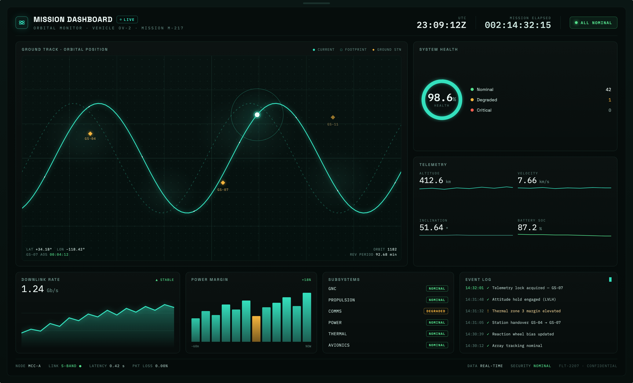Click the altitude value 412.6 km
The image size is (633, 383).
435,180
